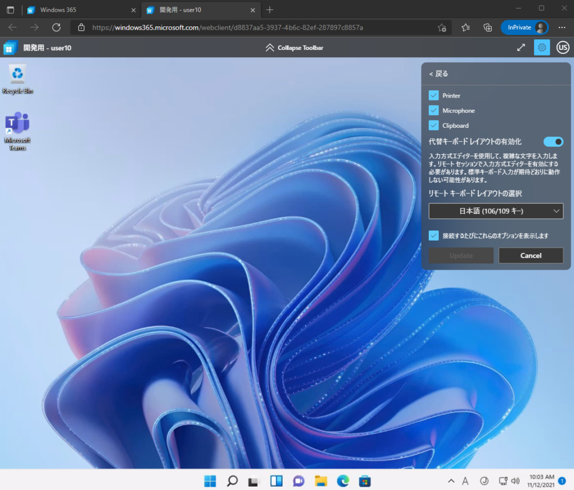Open the Favorites list icon
Viewport: 574px width, 490px height.
point(466,27)
